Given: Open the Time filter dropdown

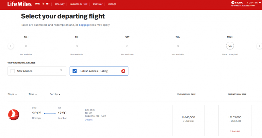Looking at the screenshot, I should click(33, 94).
